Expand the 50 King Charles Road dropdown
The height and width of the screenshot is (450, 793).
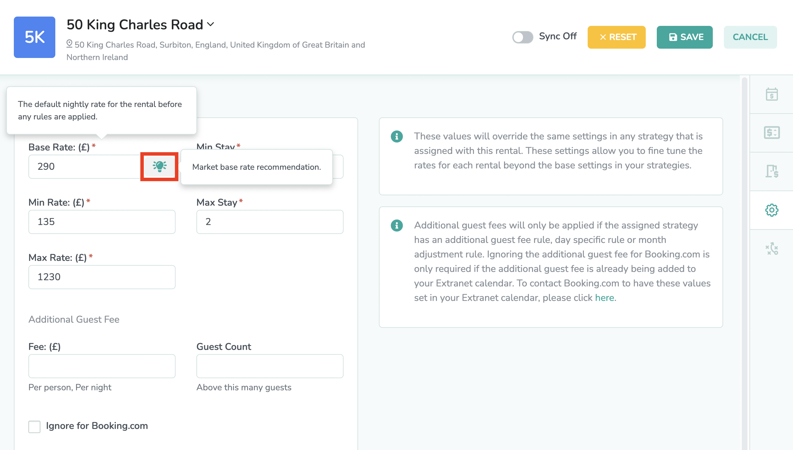pyautogui.click(x=211, y=25)
